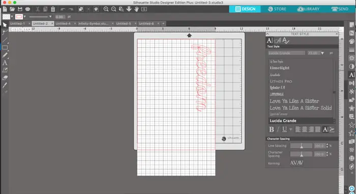Click the font name search field
The width and height of the screenshot is (356, 194).
point(286,53)
